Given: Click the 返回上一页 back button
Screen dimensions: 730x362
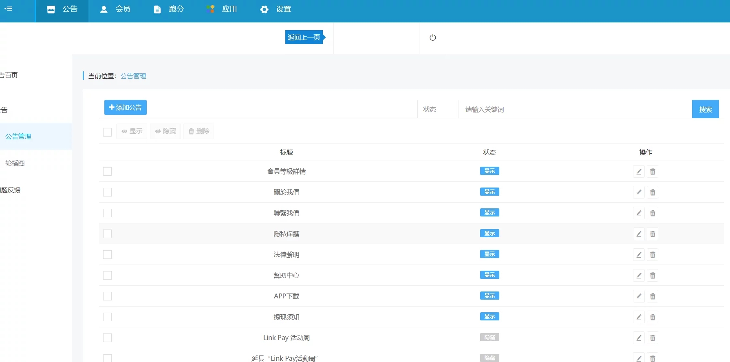Looking at the screenshot, I should click(x=304, y=37).
